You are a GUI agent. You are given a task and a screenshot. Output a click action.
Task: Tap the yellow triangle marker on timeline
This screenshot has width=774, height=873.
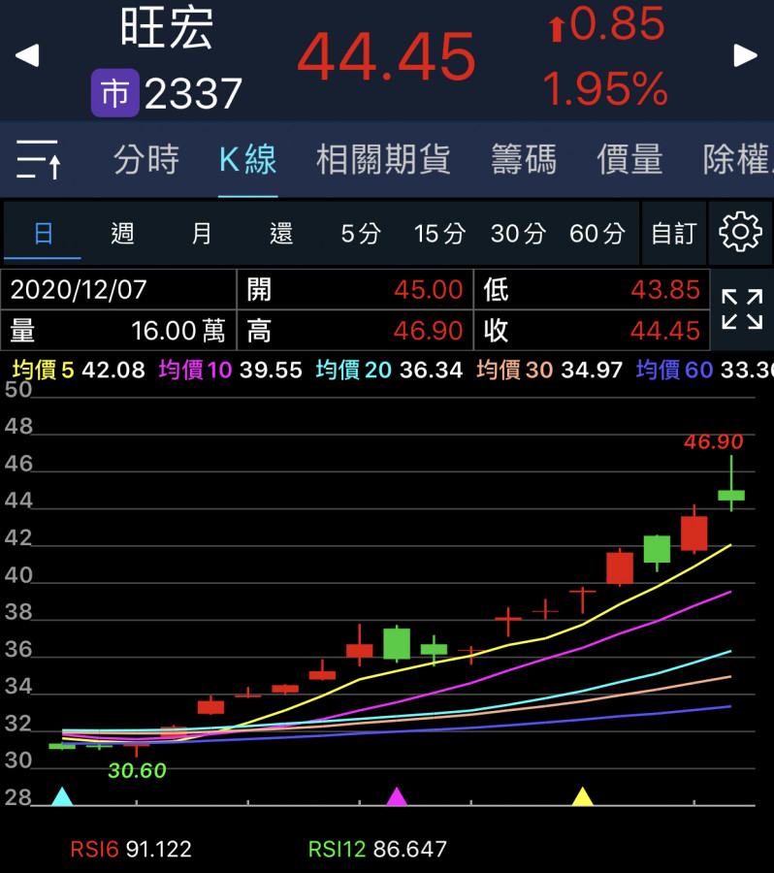(x=582, y=797)
